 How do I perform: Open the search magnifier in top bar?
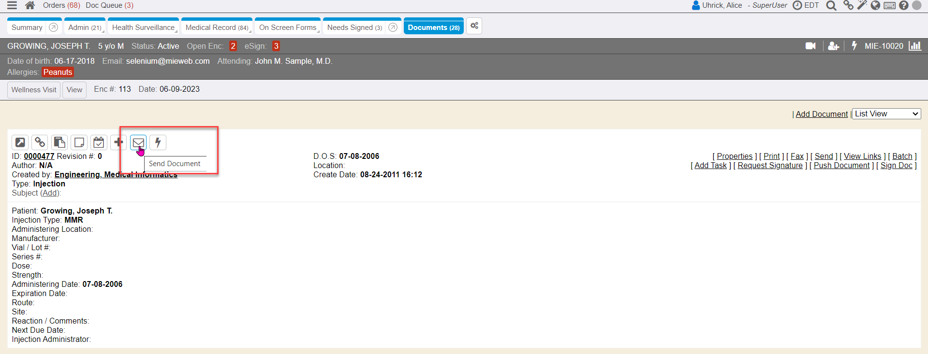tap(831, 6)
